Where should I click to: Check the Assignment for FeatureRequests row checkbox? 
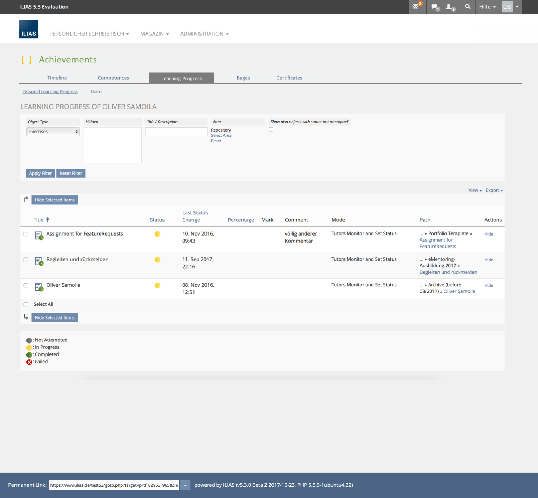click(26, 234)
